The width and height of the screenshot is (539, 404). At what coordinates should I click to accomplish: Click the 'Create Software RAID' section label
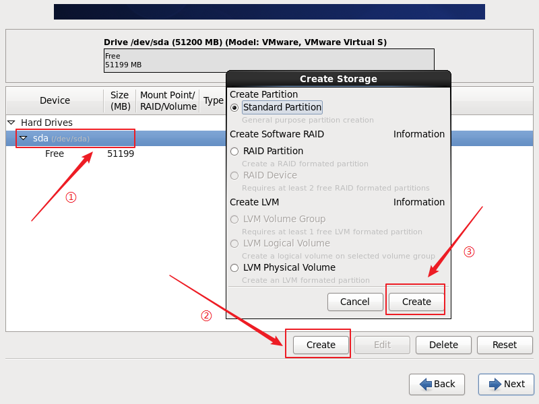click(277, 134)
